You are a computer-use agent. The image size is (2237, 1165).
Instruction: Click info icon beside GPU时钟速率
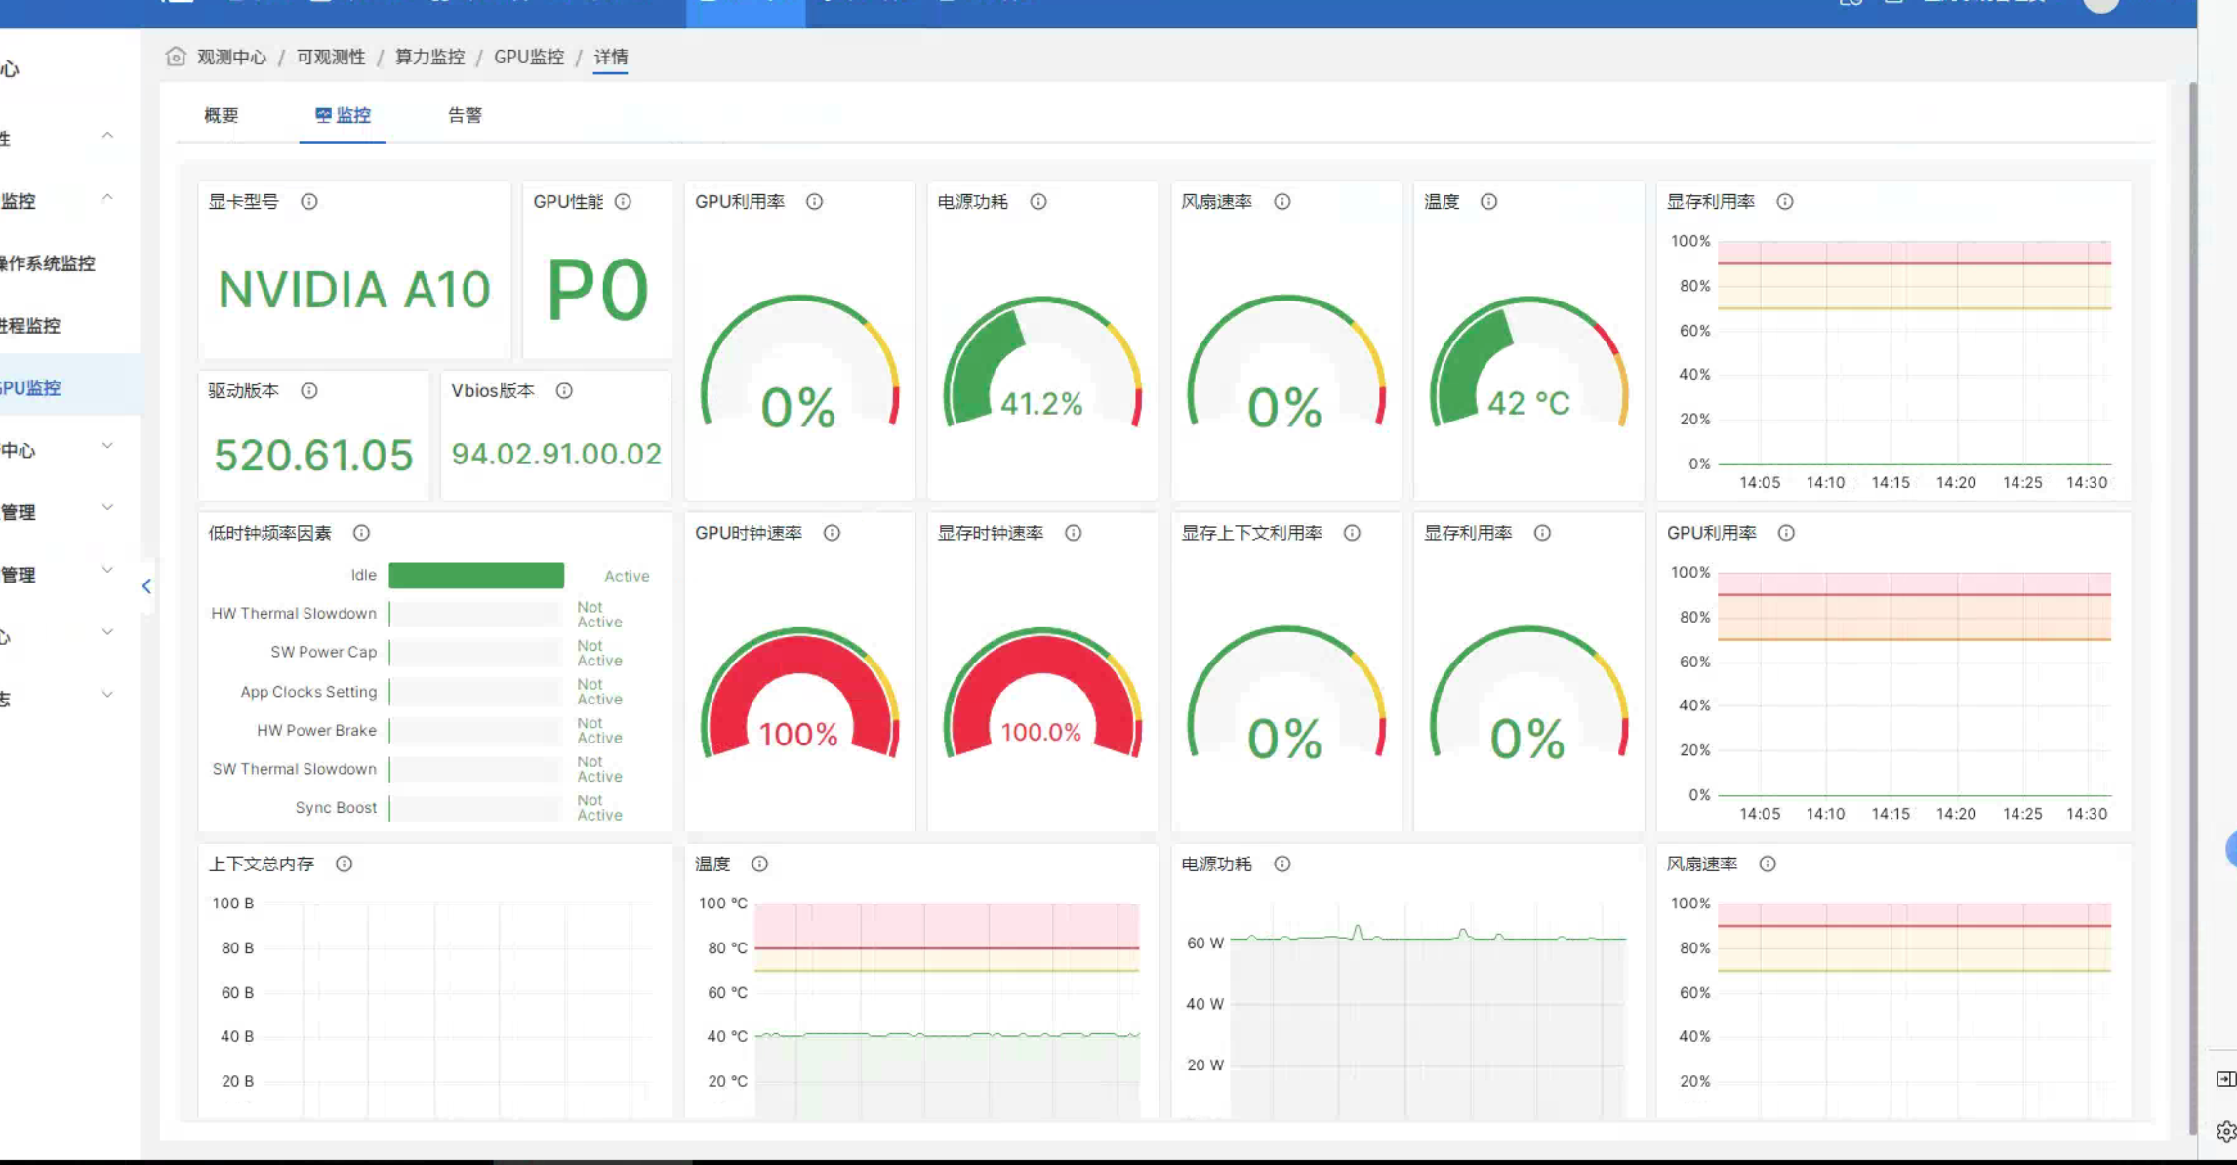coord(832,533)
